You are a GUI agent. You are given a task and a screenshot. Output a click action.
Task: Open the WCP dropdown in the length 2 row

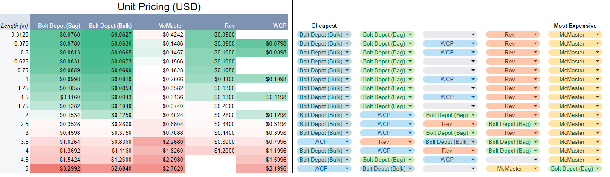point(387,115)
